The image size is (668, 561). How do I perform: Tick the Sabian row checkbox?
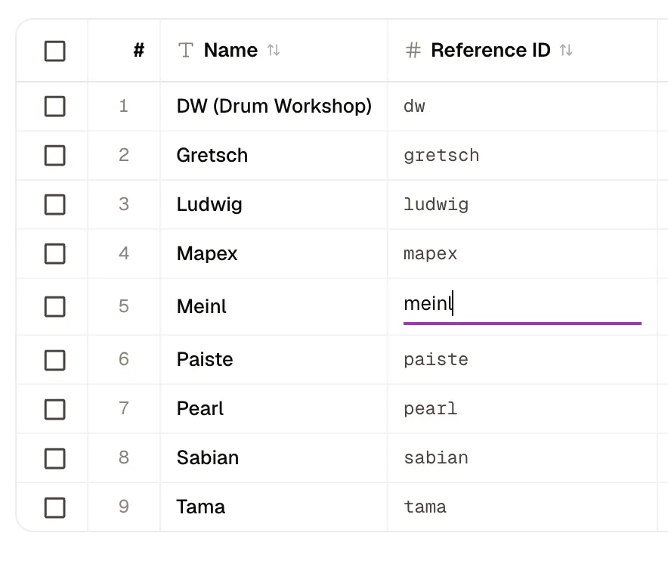pyautogui.click(x=55, y=458)
